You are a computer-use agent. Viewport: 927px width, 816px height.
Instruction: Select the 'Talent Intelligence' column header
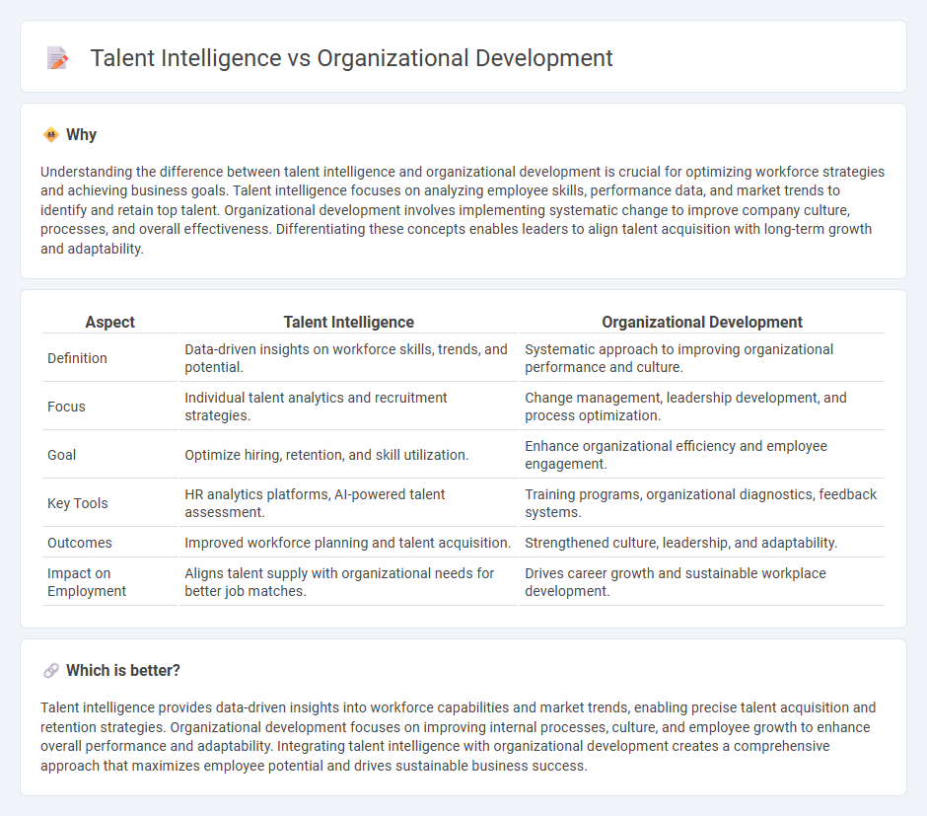pos(349,323)
